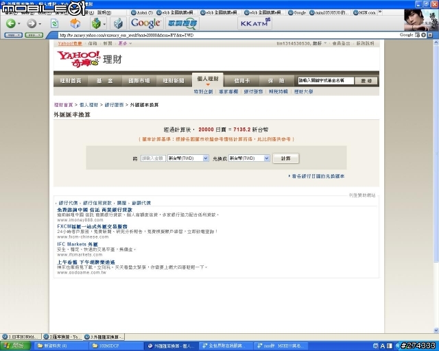Click the 刊登贊助網站 link

point(362,195)
